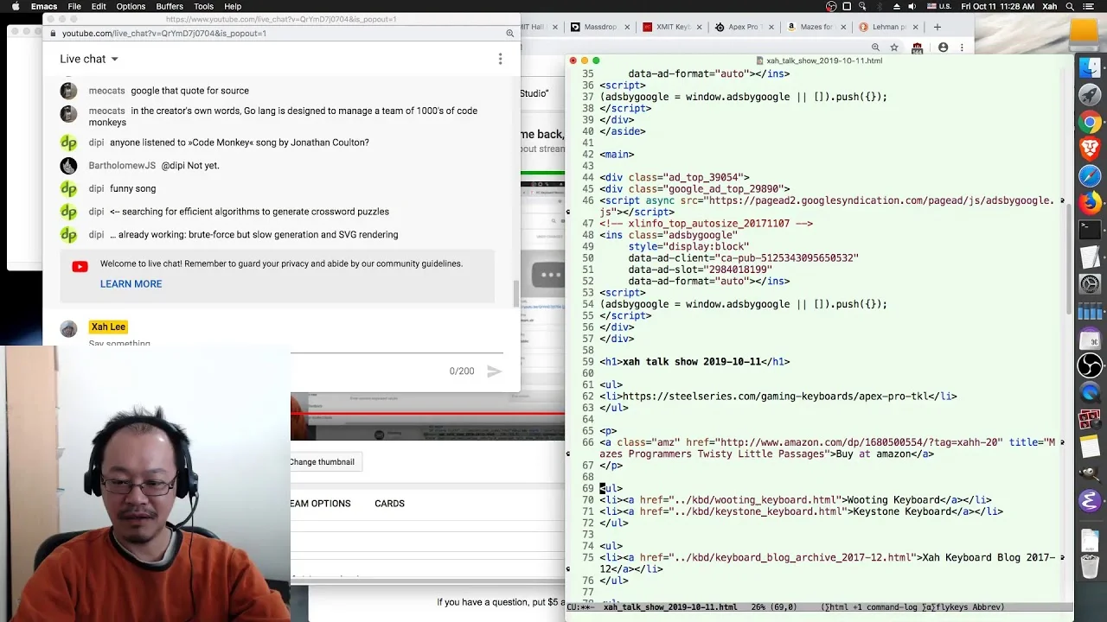1107x622 pixels.
Task: Open the Options menu
Action: [131, 6]
